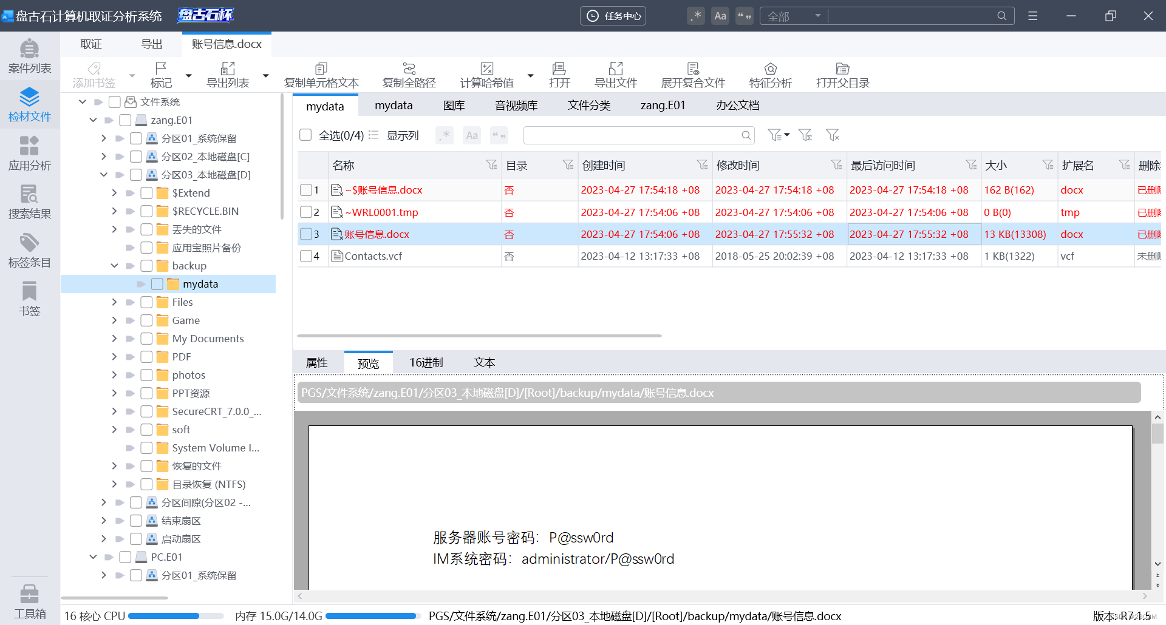Viewport: 1166px width, 625px height.
Task: Click the 导出列表 export list icon
Action: 228,75
